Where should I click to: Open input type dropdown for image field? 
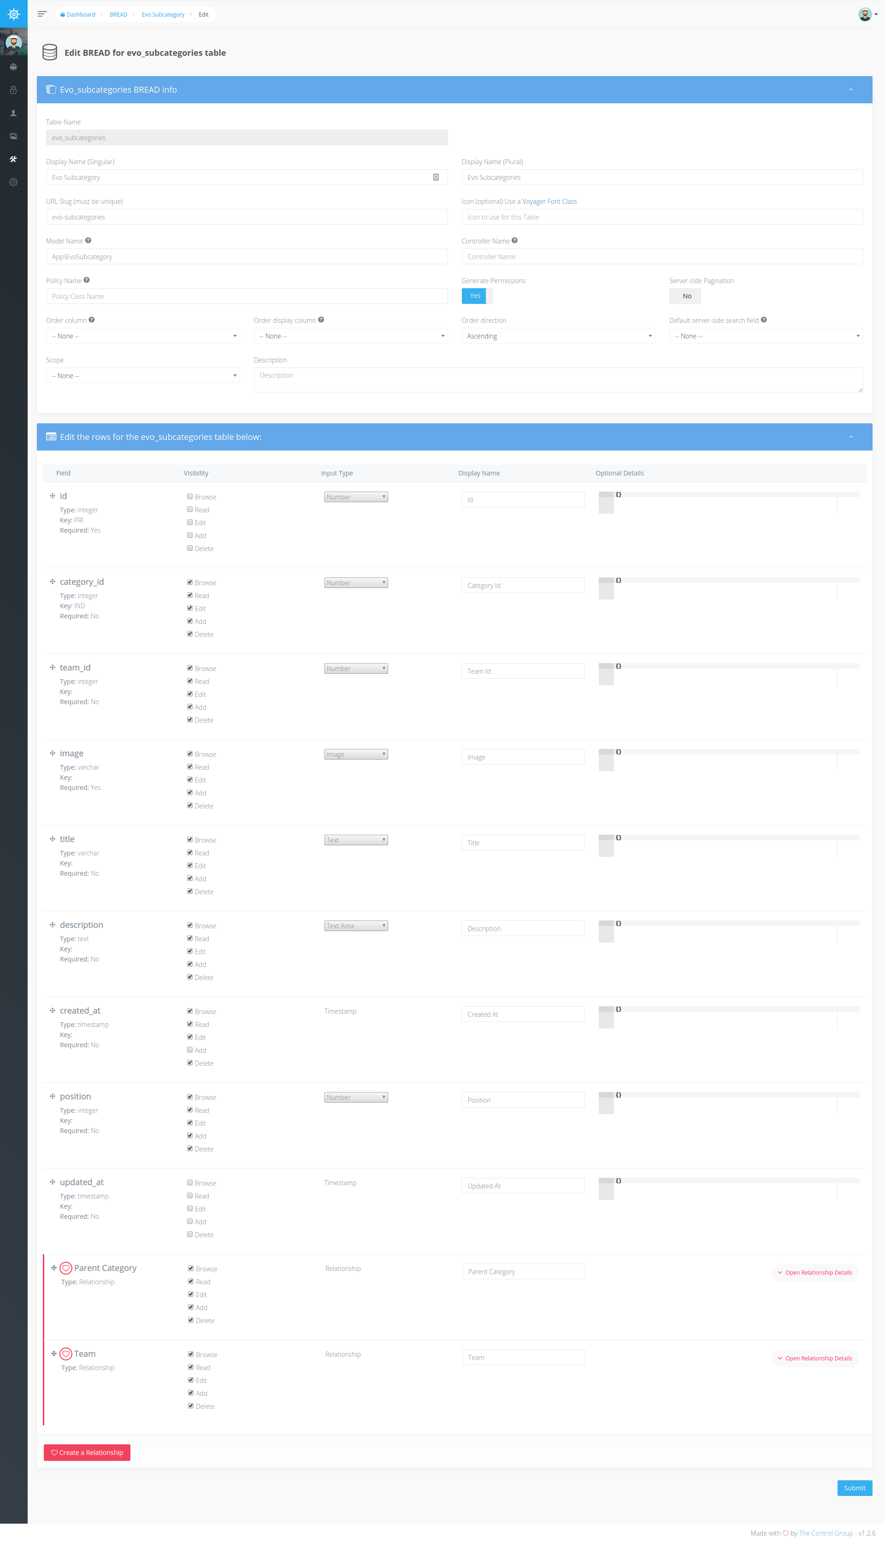coord(356,754)
